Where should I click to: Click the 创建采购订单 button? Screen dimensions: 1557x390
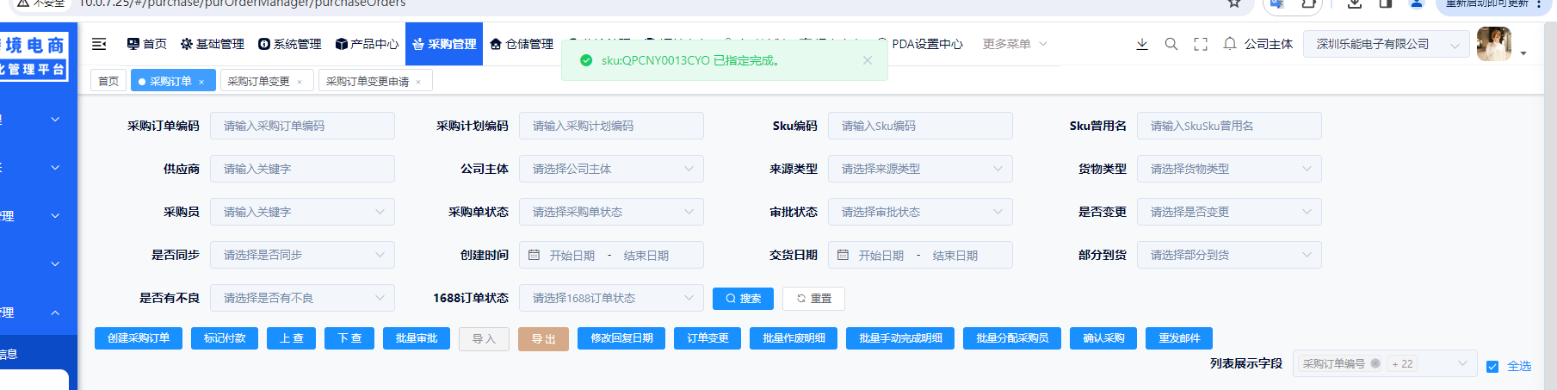point(139,338)
